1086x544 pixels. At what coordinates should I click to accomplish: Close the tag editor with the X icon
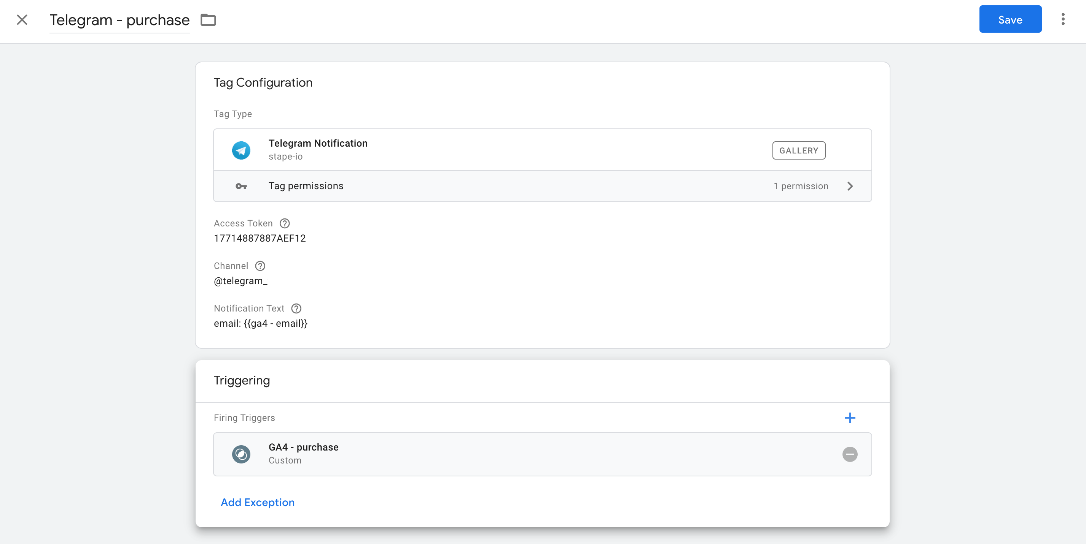(22, 20)
